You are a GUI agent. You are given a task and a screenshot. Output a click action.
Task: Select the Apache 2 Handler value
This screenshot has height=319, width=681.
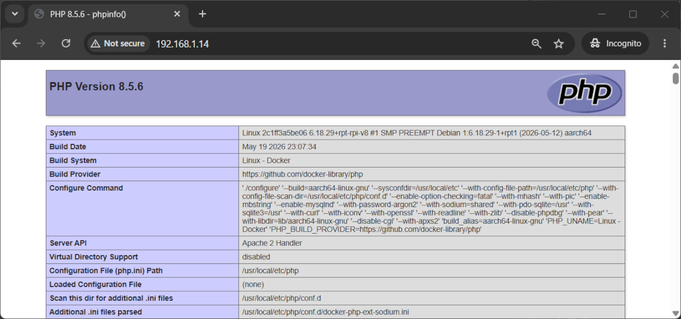[x=272, y=243]
